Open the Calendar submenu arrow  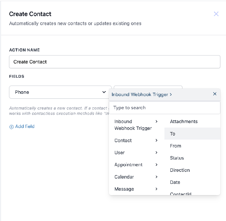(157, 177)
